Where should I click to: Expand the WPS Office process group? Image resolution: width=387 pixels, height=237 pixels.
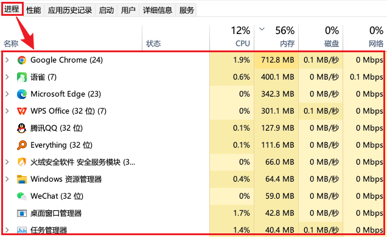[7, 111]
